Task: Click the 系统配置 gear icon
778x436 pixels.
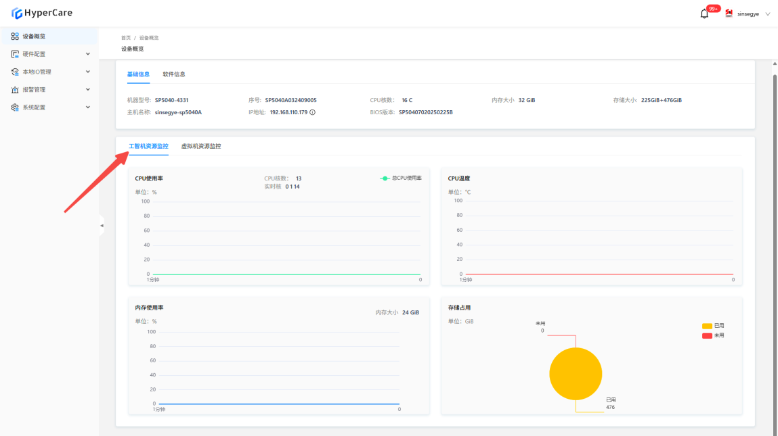Action: pyautogui.click(x=15, y=107)
